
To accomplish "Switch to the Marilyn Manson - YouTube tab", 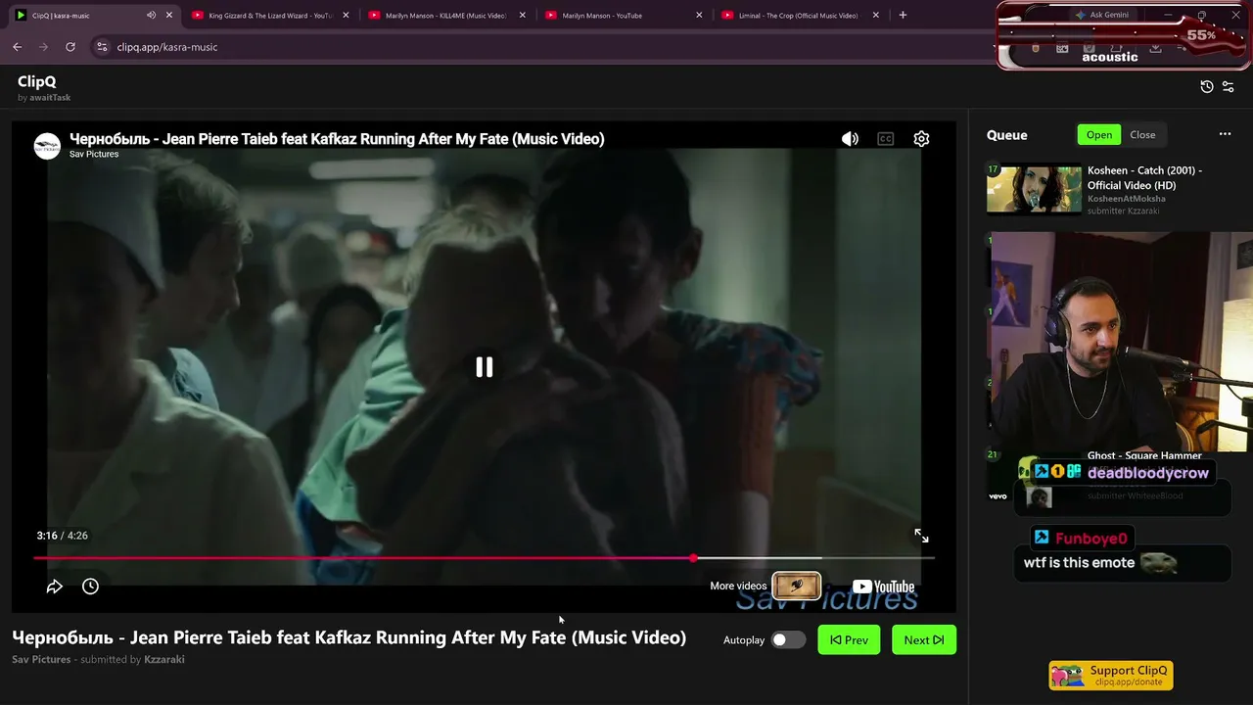I will coord(623,15).
